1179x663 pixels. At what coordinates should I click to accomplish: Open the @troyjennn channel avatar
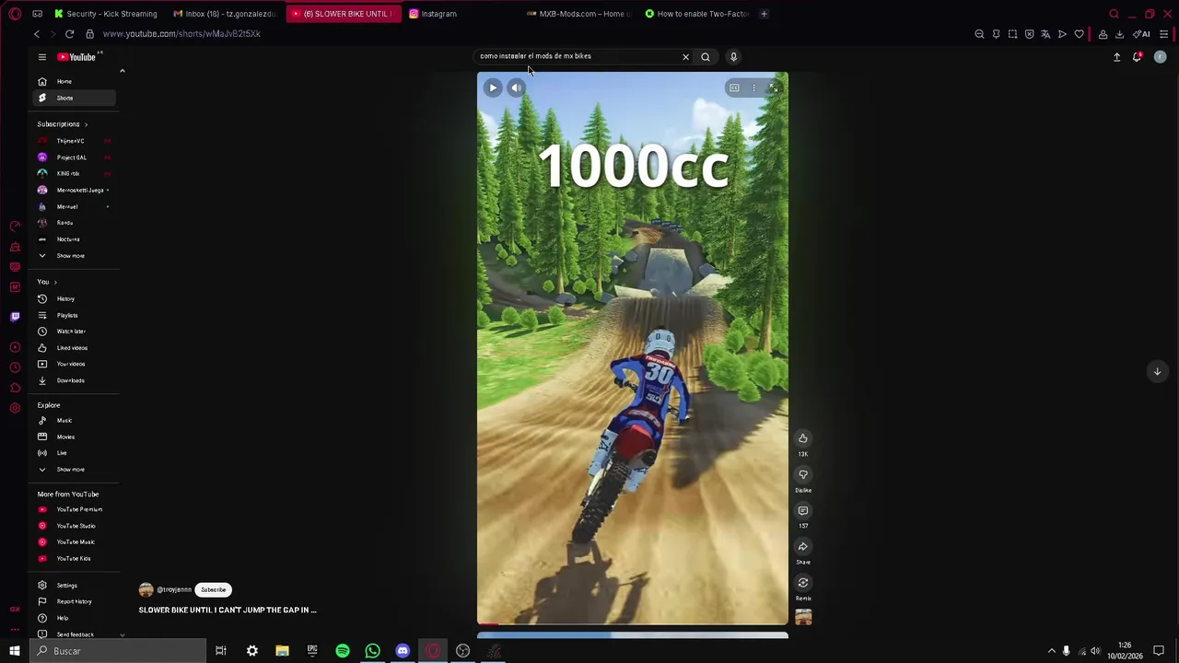pos(146,589)
